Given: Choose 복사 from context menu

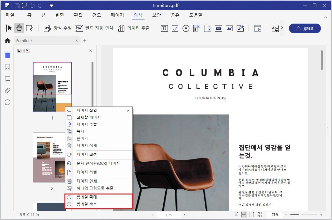Looking at the screenshot, I should coord(99,131).
